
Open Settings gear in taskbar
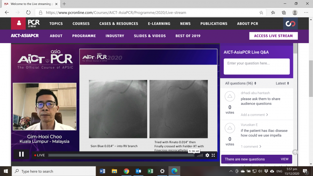[x=162, y=171]
